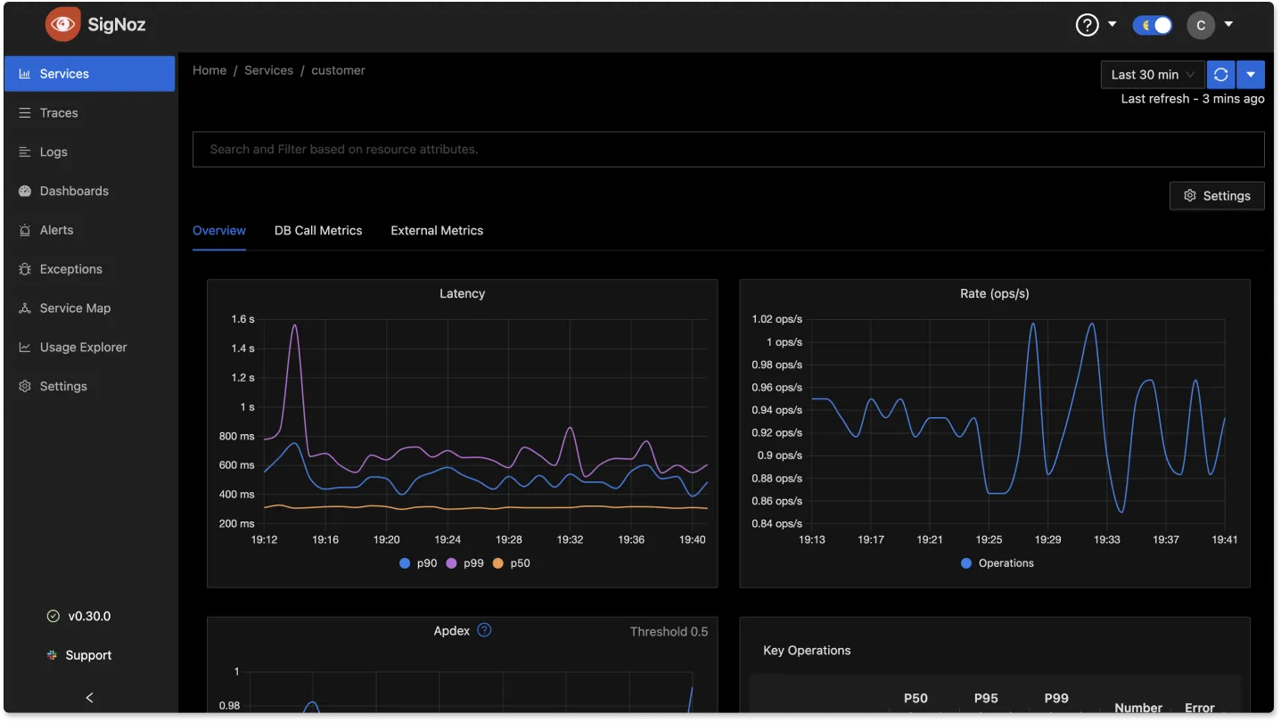This screenshot has width=1281, height=722.
Task: Open the help question mark icon
Action: (x=1087, y=25)
